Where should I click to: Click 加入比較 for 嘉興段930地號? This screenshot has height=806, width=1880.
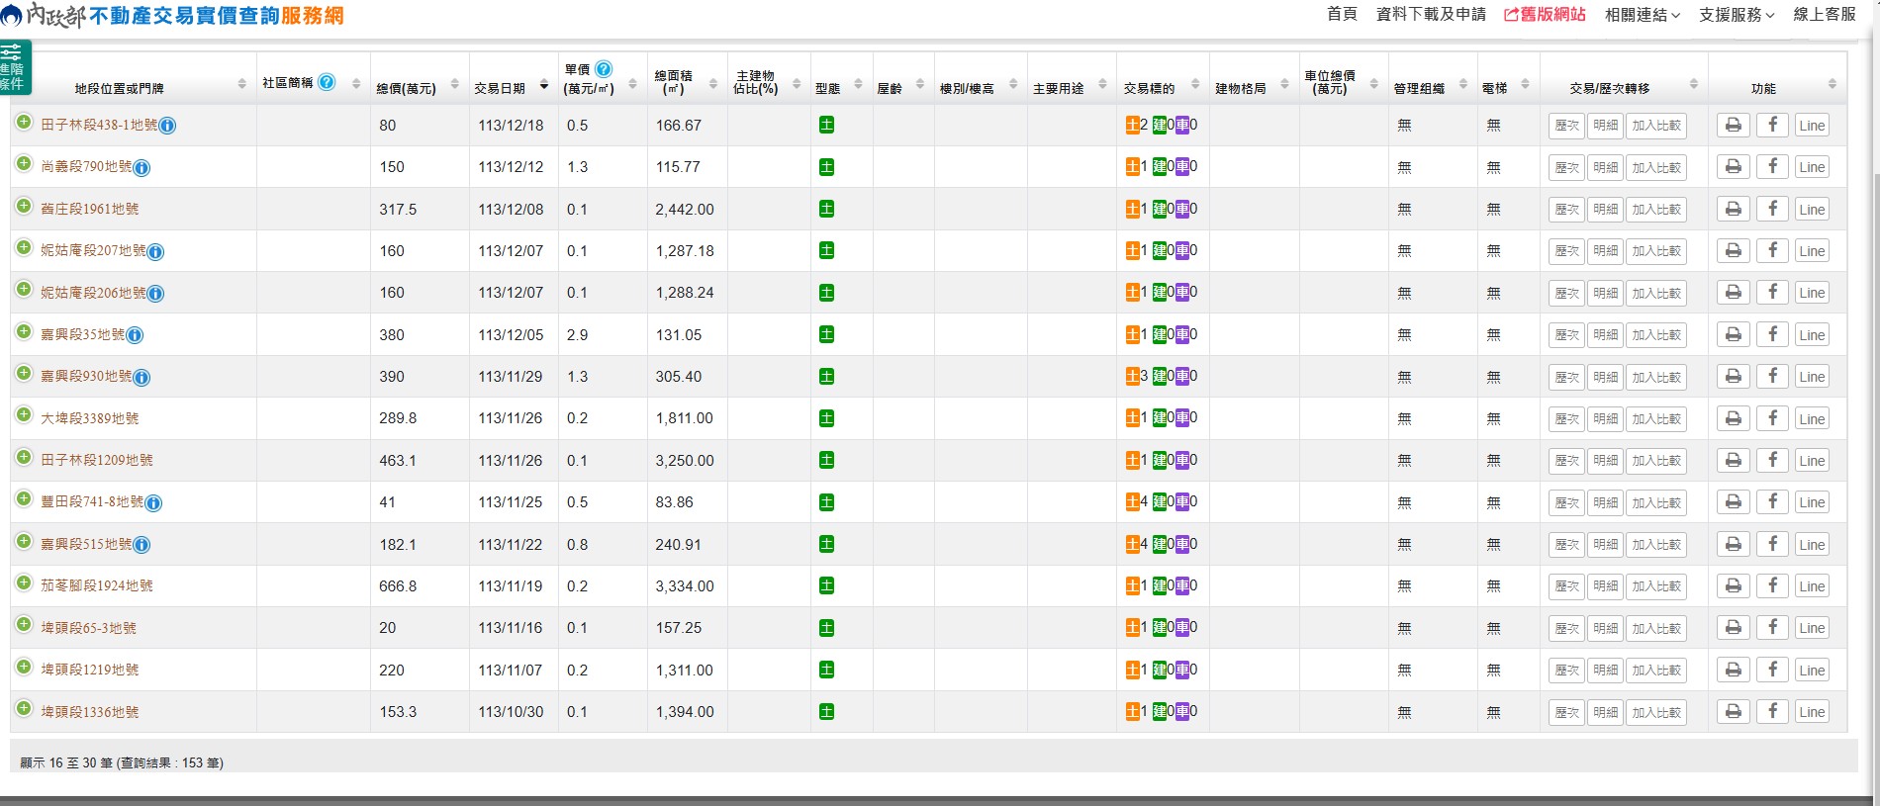(x=1656, y=377)
